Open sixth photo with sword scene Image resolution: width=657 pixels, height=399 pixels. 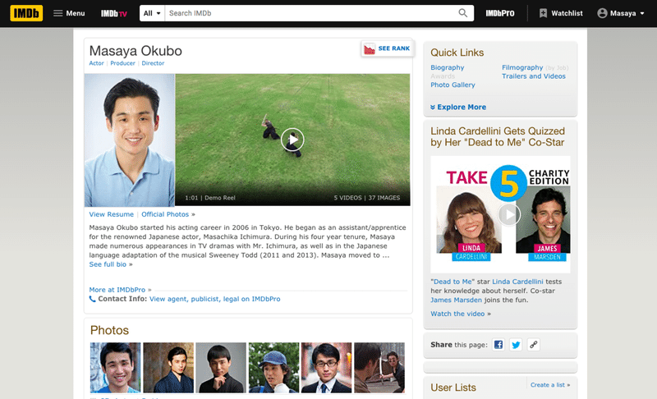pyautogui.click(x=379, y=368)
